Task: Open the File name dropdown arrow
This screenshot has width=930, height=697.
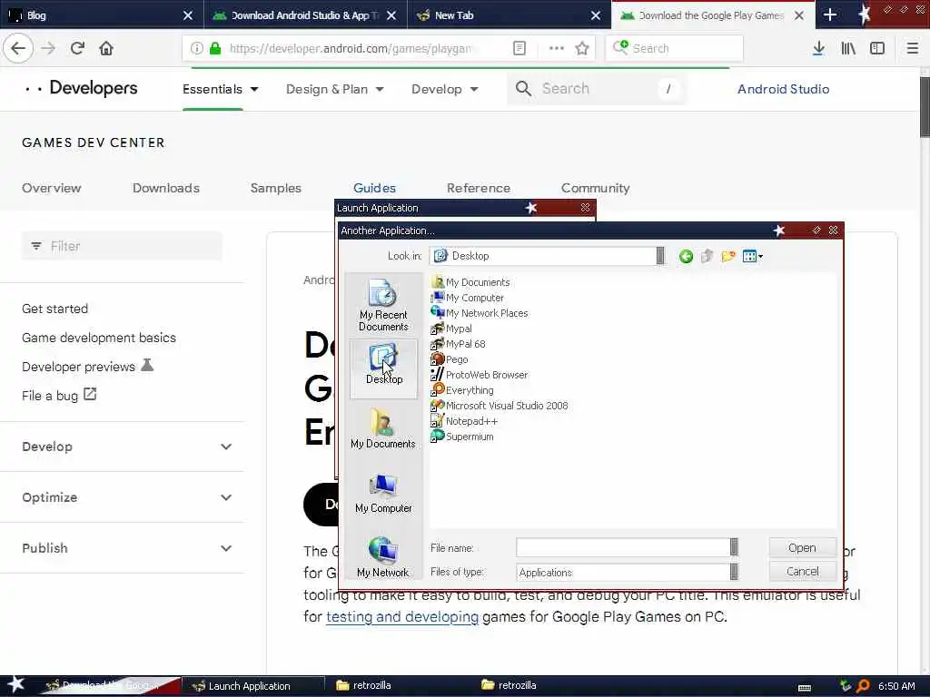Action: click(x=734, y=547)
